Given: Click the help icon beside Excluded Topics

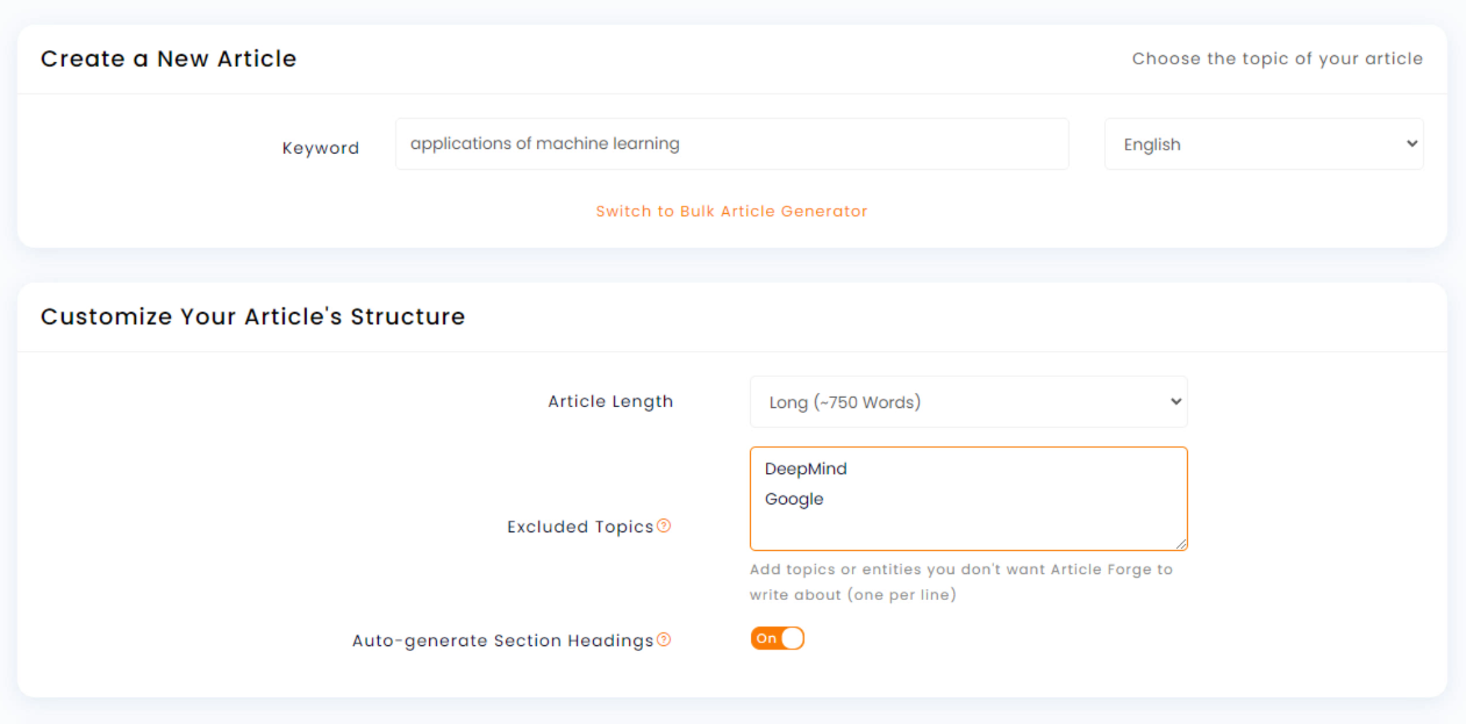Looking at the screenshot, I should click(x=664, y=526).
